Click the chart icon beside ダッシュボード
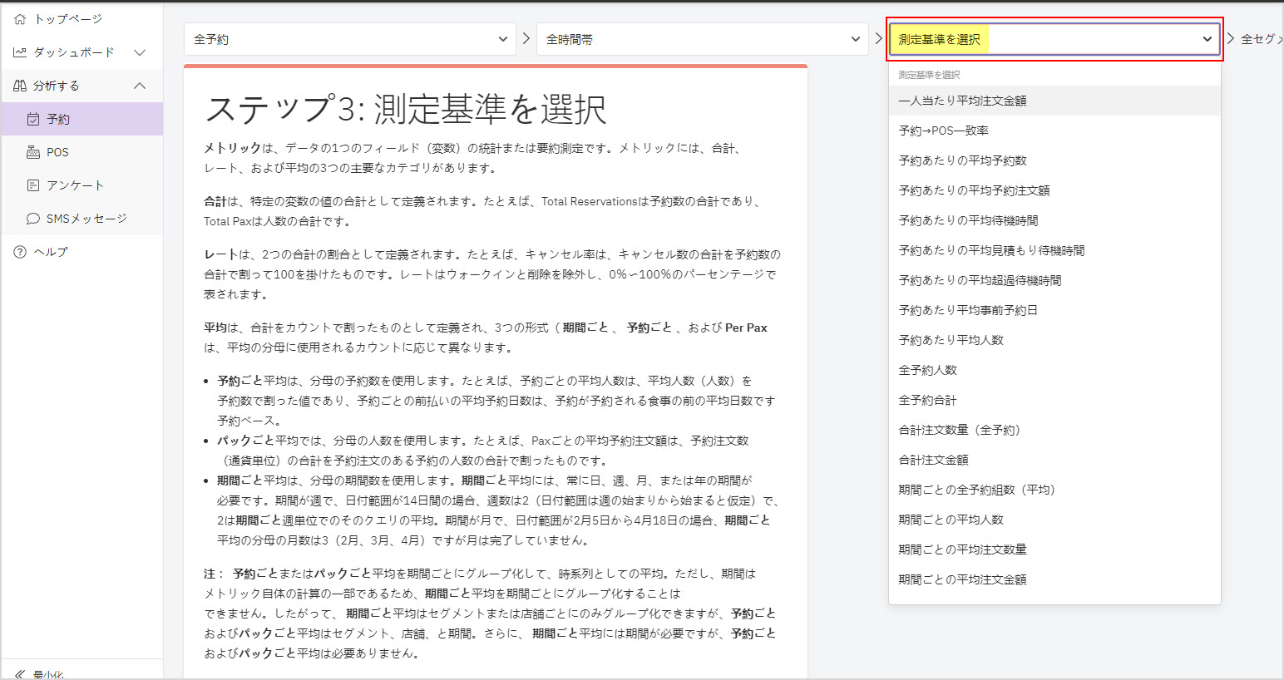The width and height of the screenshot is (1284, 680). [x=20, y=52]
